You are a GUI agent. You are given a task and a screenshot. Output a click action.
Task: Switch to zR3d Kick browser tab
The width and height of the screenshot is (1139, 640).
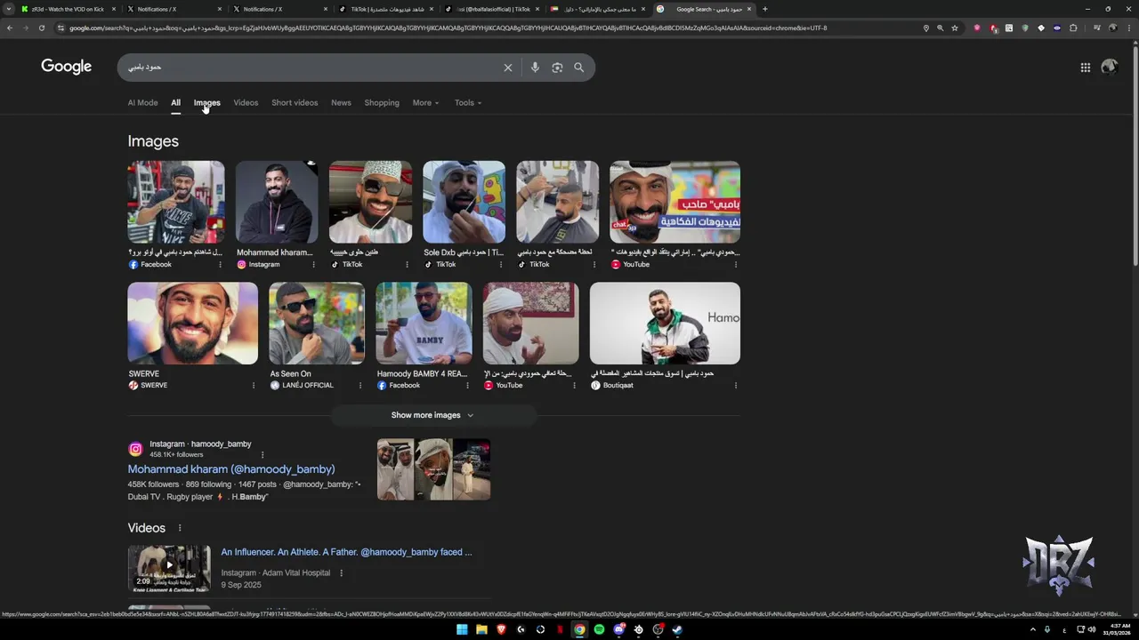tap(68, 9)
